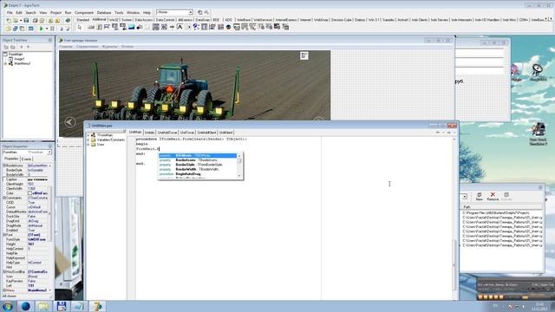Click the left arrow image on the form

point(70,122)
